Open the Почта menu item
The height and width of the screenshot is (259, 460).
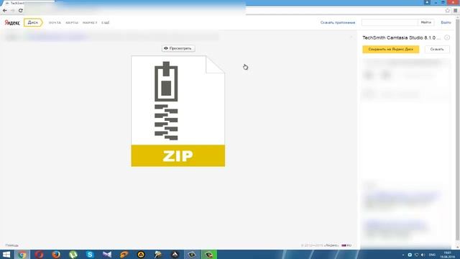point(55,22)
